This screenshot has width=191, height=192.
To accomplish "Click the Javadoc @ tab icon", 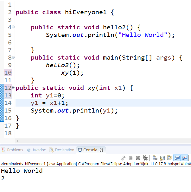I will [29, 150].
